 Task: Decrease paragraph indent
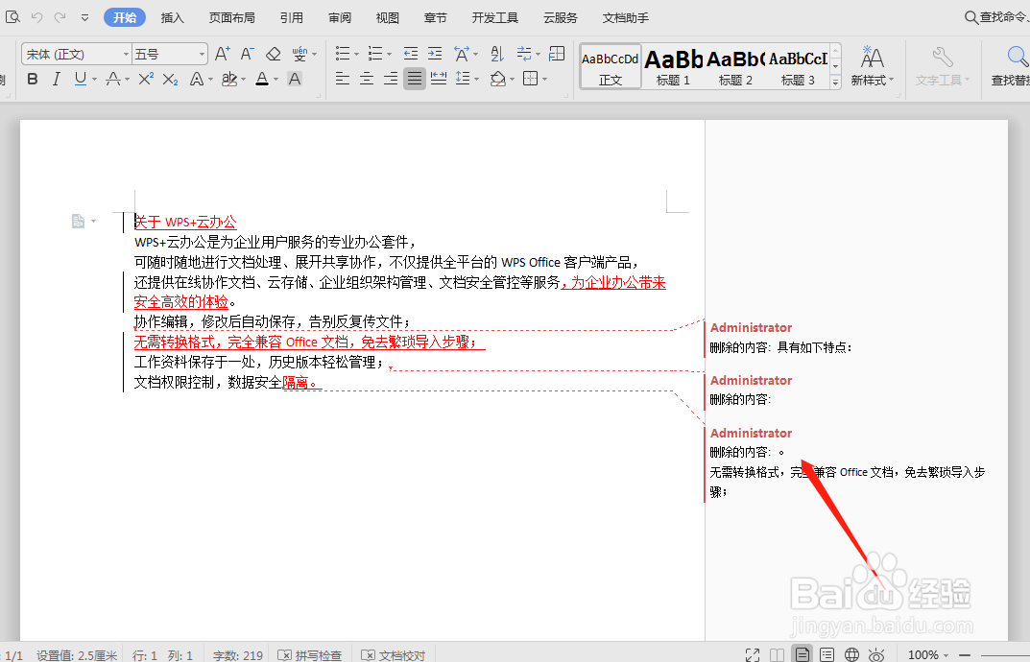[411, 53]
